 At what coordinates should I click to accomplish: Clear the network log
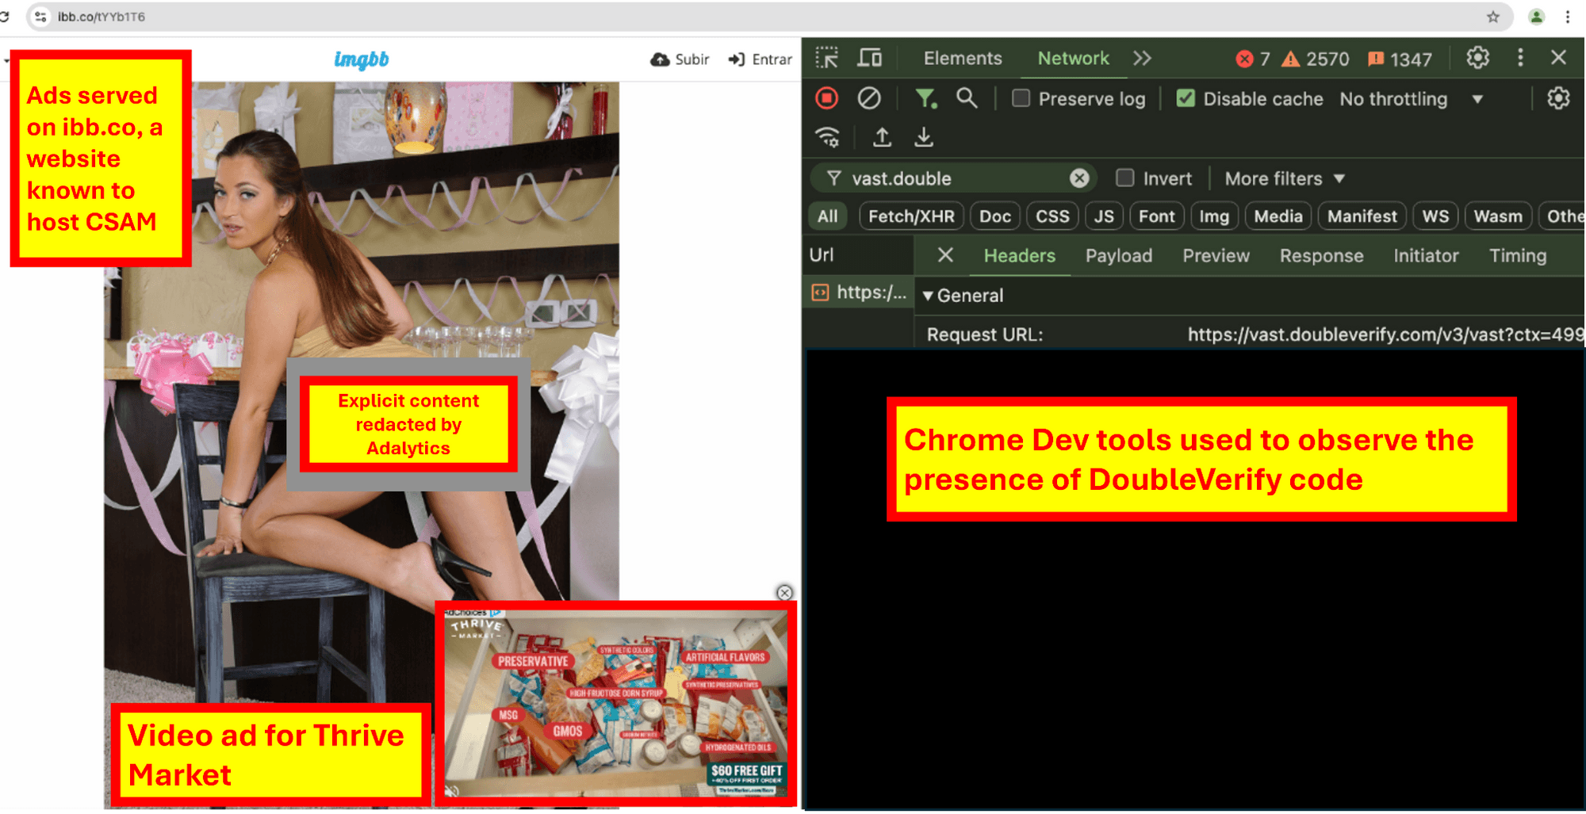tap(869, 98)
